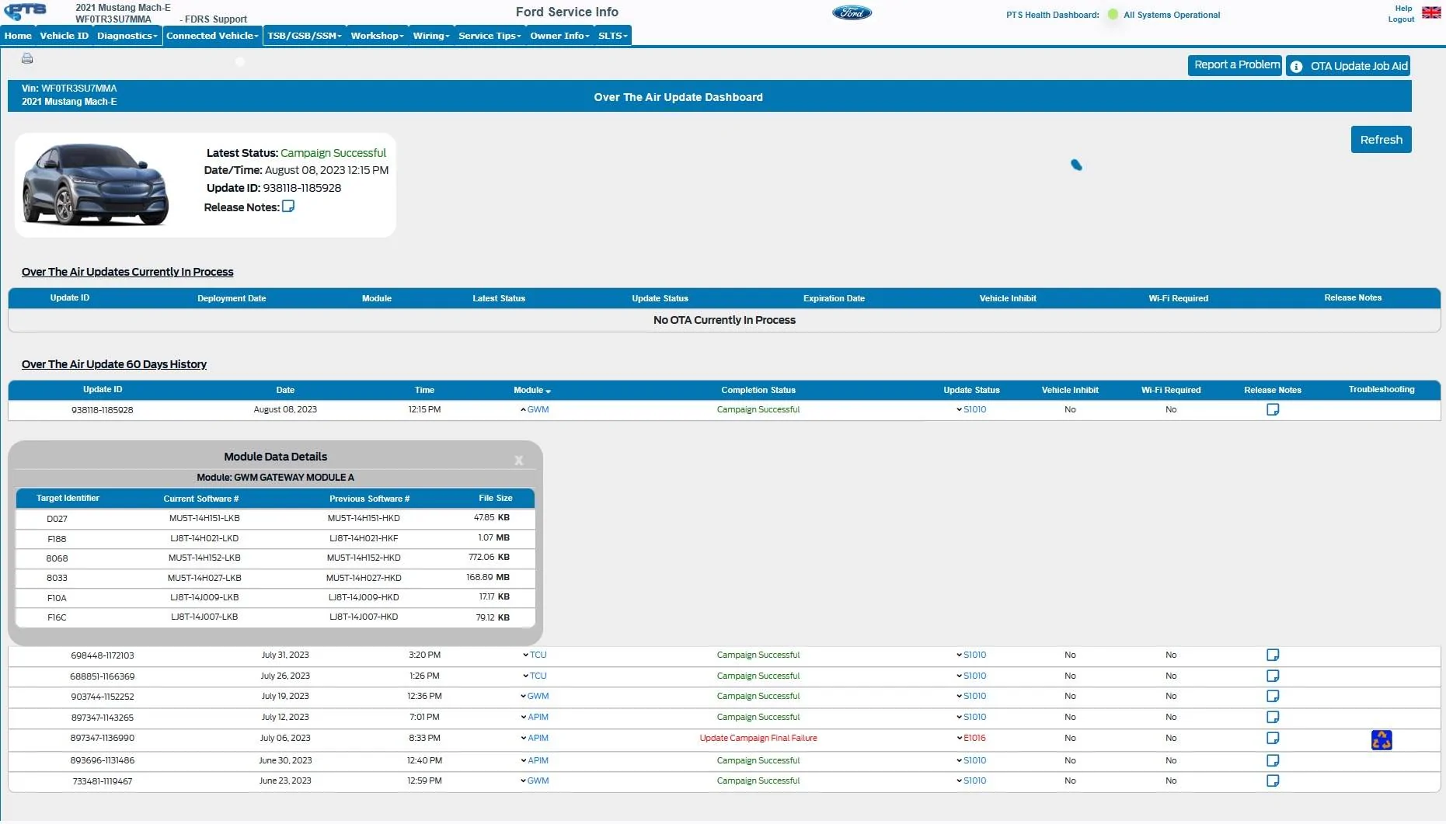Expand E1016 update status details

[x=971, y=739]
